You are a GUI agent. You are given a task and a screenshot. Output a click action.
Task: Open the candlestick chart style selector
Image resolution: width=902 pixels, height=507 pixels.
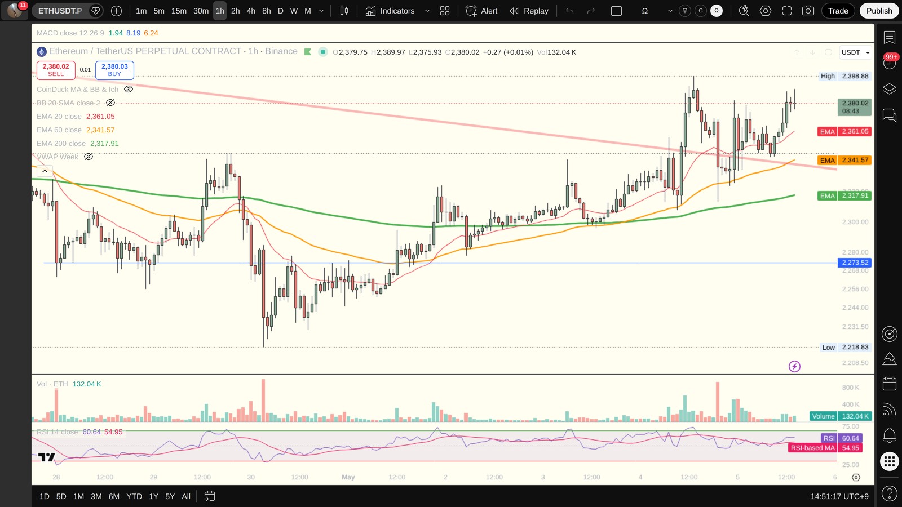tap(344, 11)
